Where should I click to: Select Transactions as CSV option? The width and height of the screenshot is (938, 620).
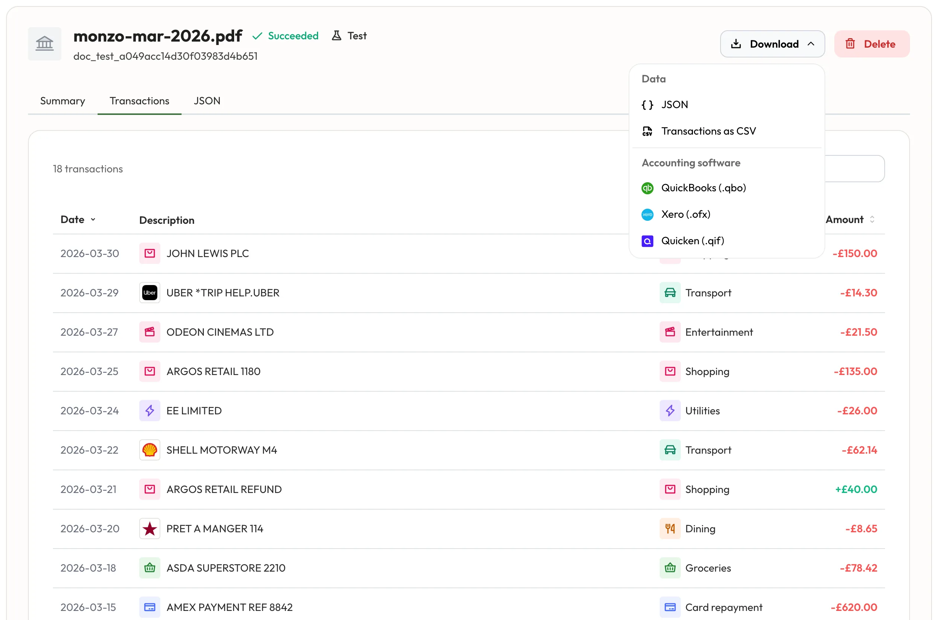[x=726, y=131]
